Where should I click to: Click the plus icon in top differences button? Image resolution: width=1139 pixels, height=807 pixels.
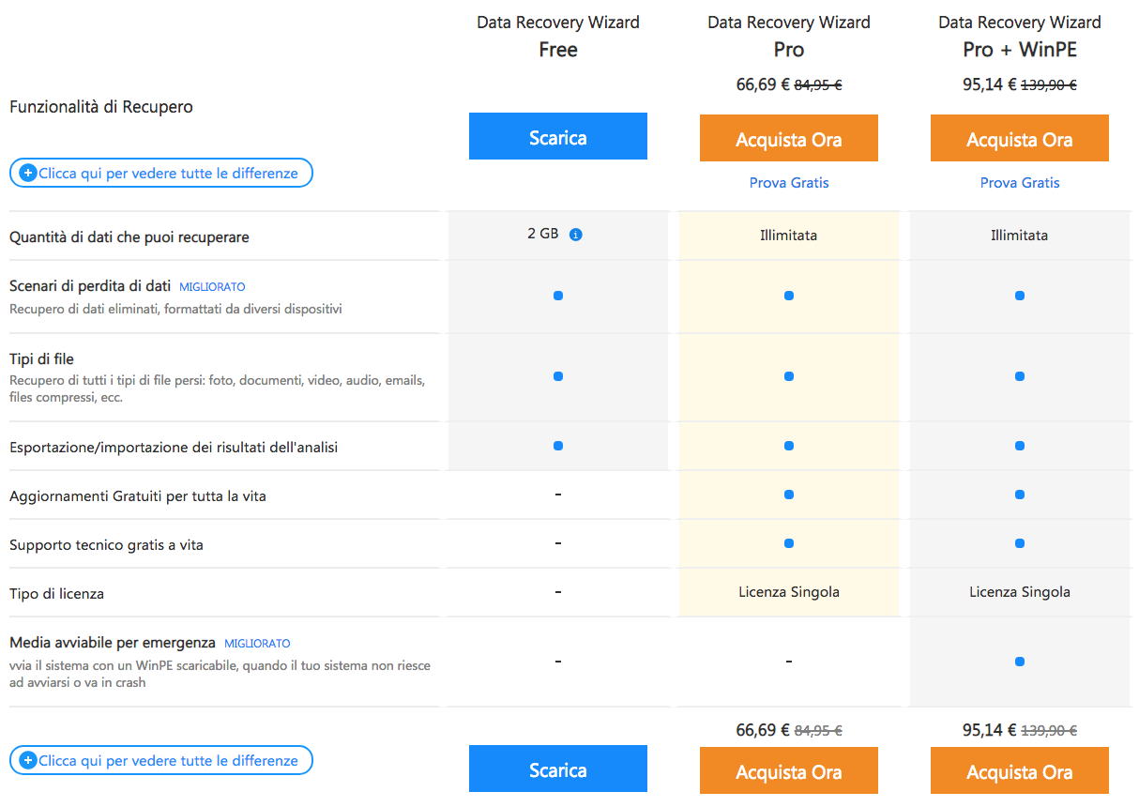coord(28,173)
